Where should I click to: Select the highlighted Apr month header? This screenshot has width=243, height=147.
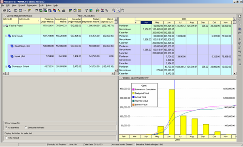pos(146,22)
